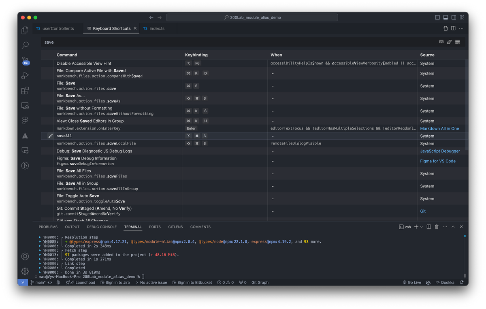Screen dimensions: 486x309
Task: Clear the keybindings search filter
Action: pos(458,42)
